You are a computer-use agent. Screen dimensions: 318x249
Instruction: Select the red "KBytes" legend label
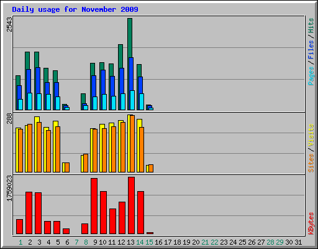coord(311,223)
